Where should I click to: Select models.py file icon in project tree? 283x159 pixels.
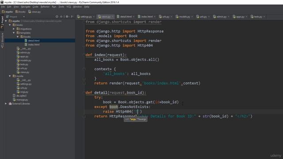18,61
